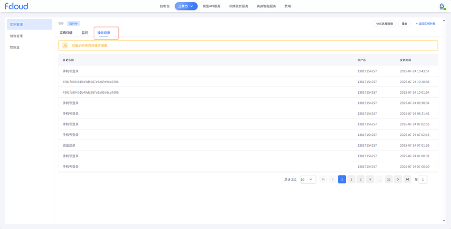Expand the 云算力 dropdown in top nav
This screenshot has width=451, height=229.
point(186,6)
